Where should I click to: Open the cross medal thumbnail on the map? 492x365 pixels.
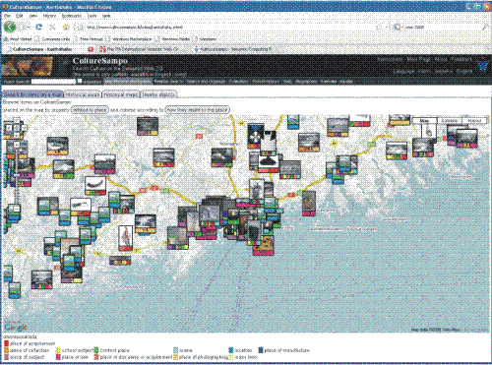click(256, 135)
